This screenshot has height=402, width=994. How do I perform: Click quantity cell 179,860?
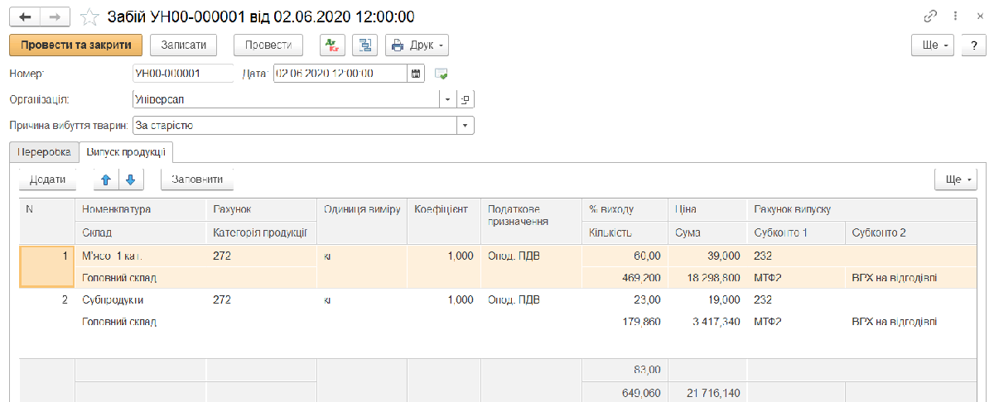point(625,321)
